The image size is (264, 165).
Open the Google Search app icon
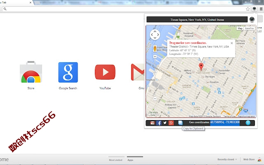coord(68,72)
